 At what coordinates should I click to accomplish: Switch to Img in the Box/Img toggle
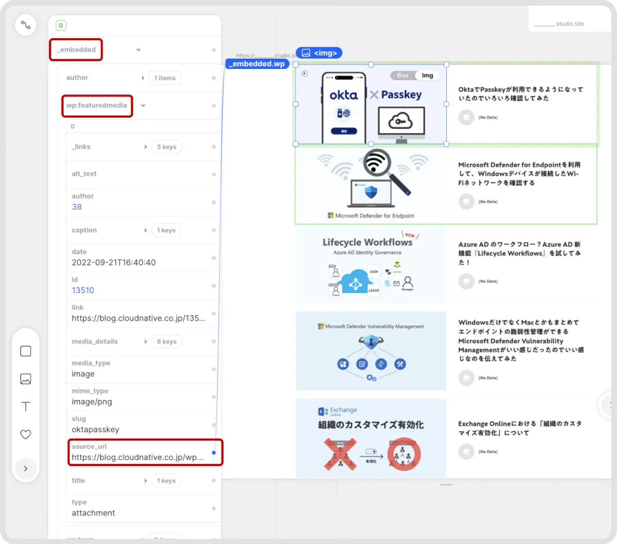click(x=427, y=76)
